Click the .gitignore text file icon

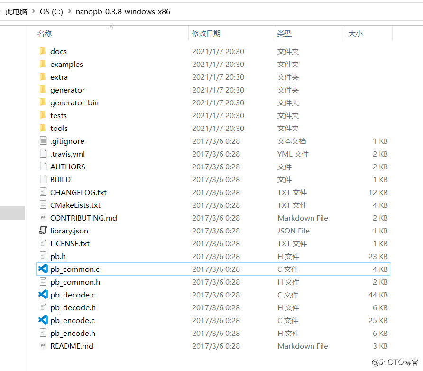[x=43, y=141]
